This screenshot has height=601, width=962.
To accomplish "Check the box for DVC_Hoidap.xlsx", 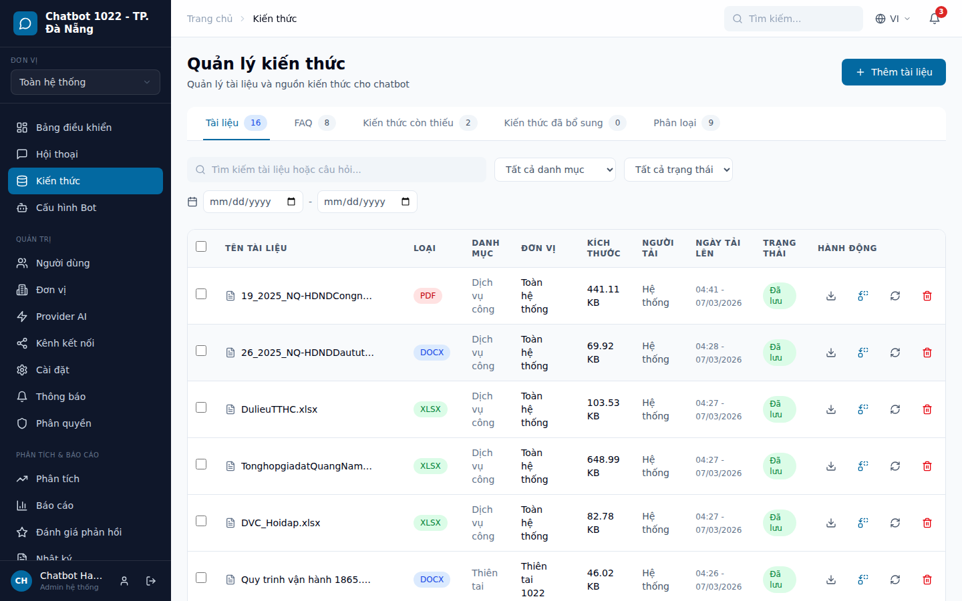I will click(201, 521).
